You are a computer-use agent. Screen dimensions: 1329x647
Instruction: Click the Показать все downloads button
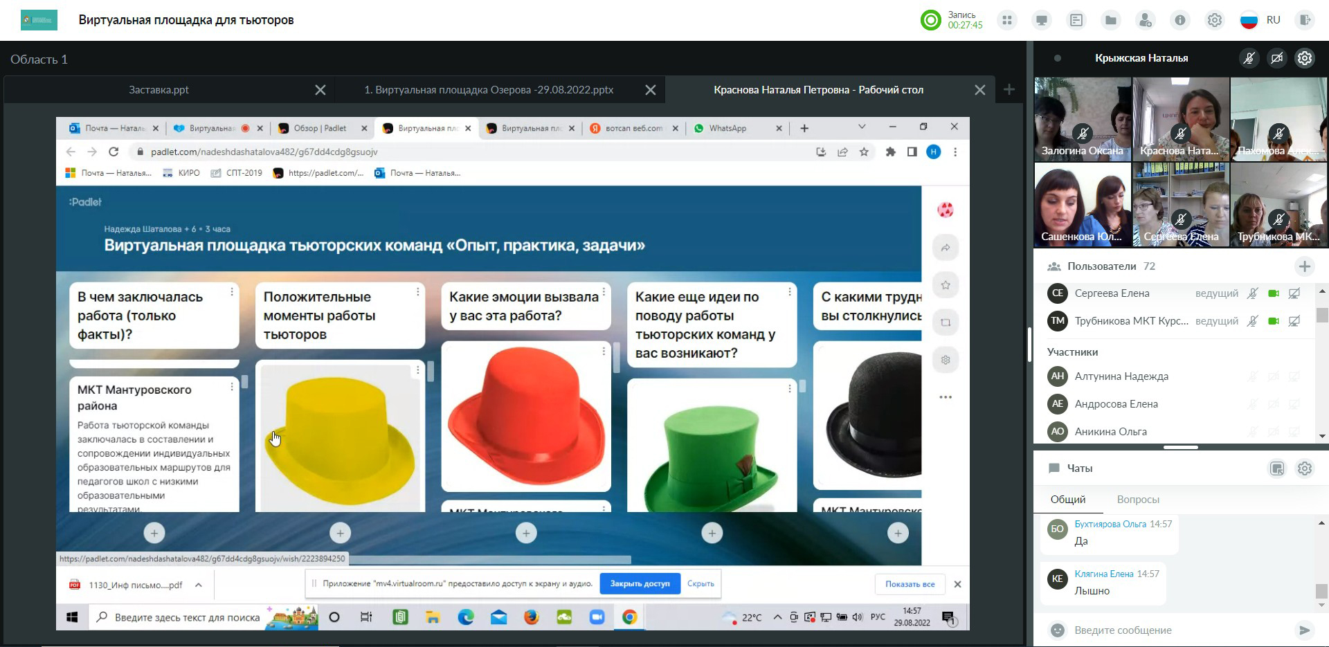coord(910,585)
